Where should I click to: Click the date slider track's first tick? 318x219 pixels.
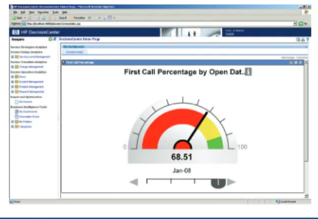[147, 181]
